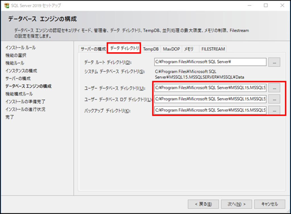The height and width of the screenshot is (214, 291).
Task: Click the ユーザー データベース ディレクトリ path field
Action: click(210, 88)
